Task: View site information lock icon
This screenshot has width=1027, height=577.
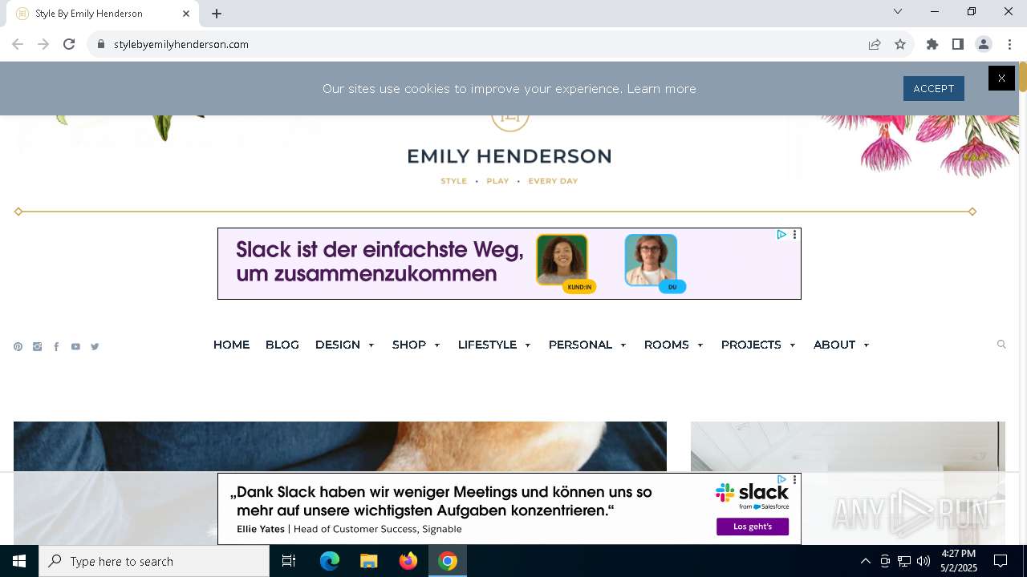Action: click(x=101, y=44)
